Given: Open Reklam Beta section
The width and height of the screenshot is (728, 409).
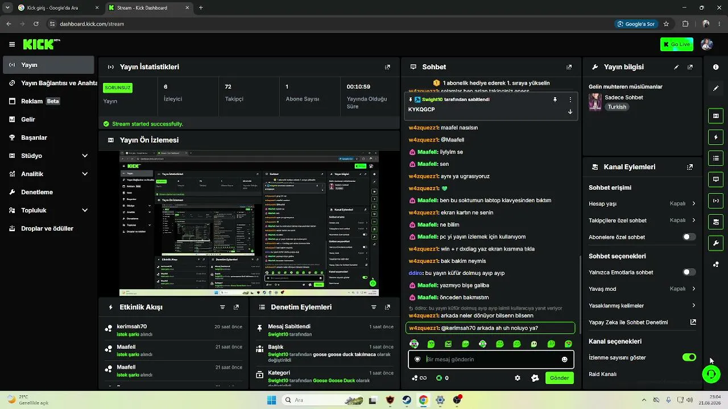Looking at the screenshot, I should point(48,101).
